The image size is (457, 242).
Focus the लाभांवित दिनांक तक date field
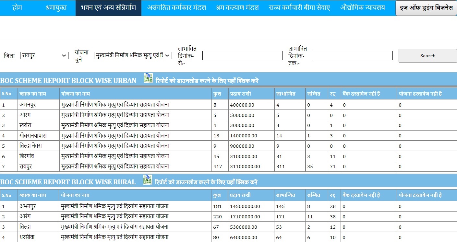(x=353, y=55)
